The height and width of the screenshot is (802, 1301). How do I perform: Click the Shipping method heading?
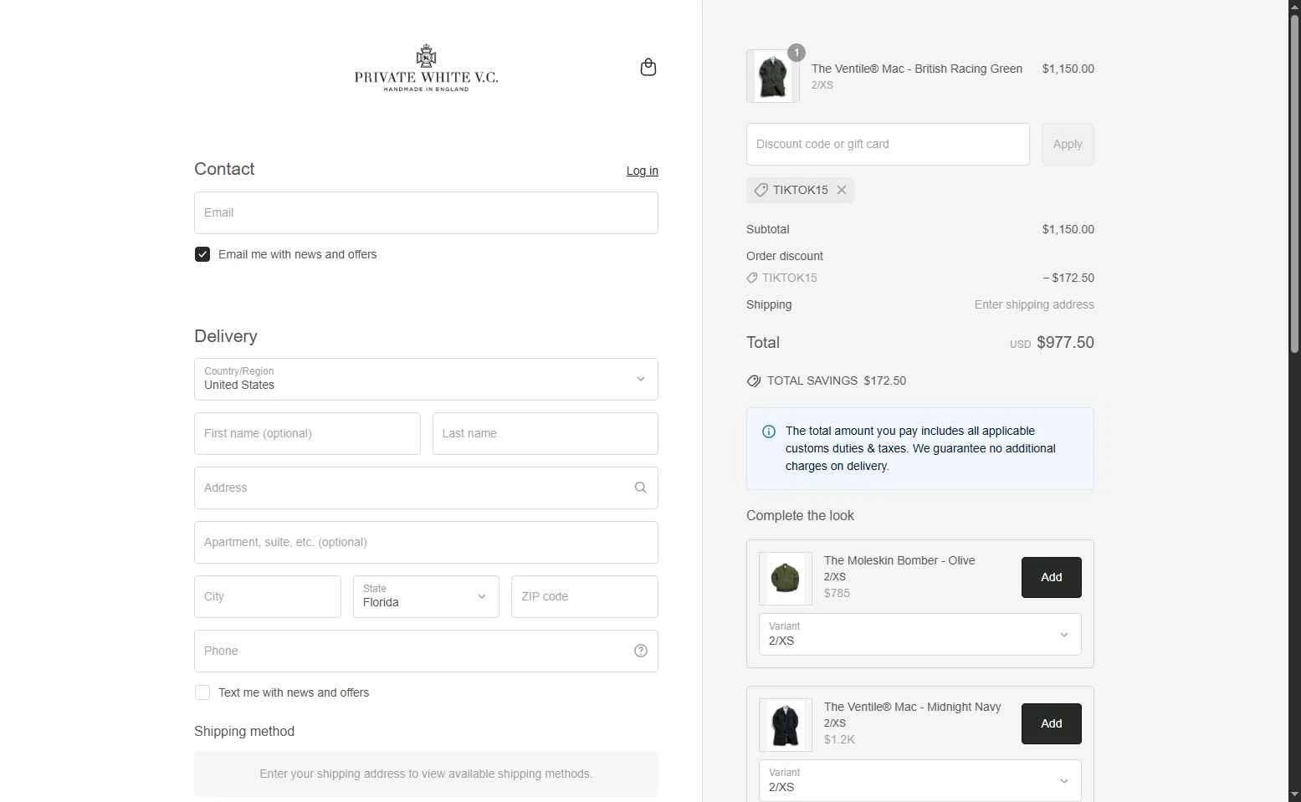pos(244,731)
